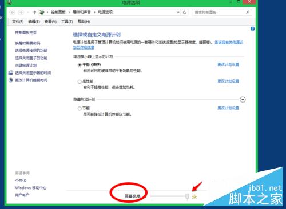This screenshot has width=286, height=209.
Task: Click the 电池指示器上显示的计划 label
Action: coord(93,56)
